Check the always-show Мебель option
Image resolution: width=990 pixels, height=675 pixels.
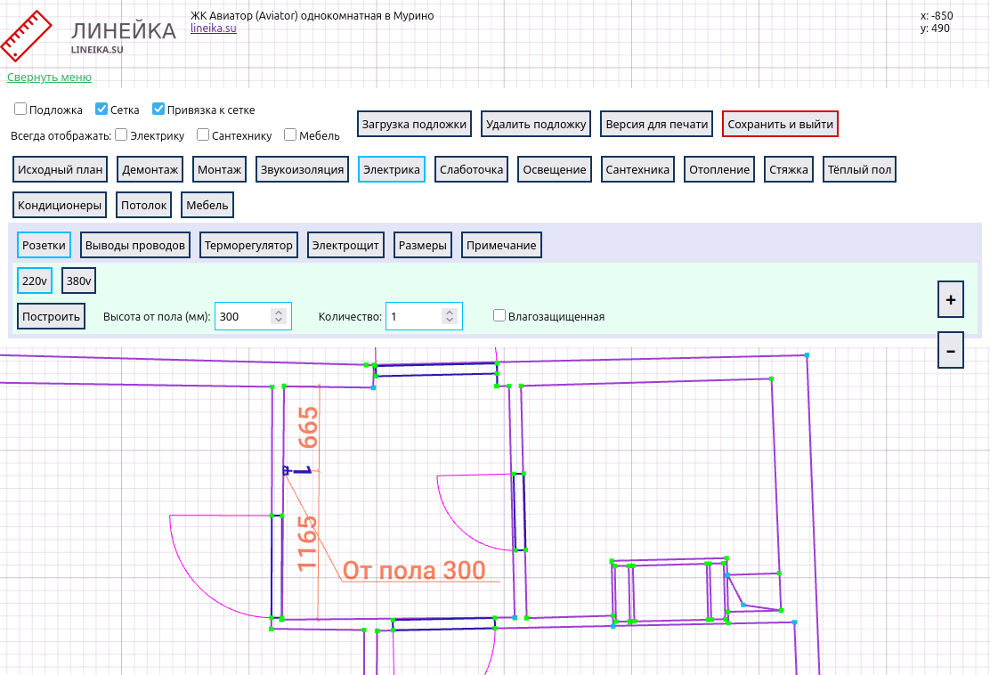click(x=290, y=134)
